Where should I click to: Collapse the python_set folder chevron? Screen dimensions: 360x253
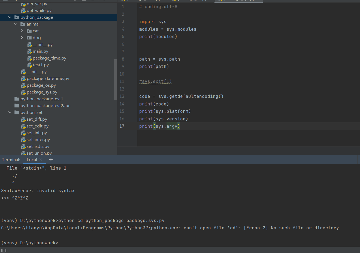pos(10,112)
